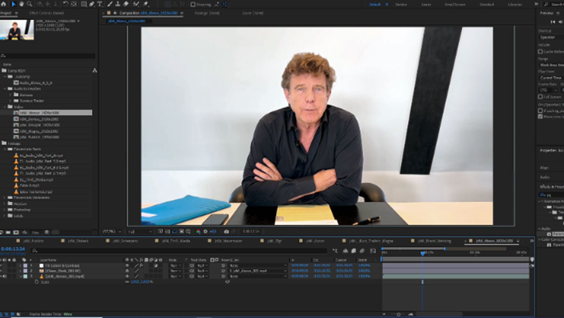
Task: Click the current timecode 0:00:12:24
Action: tap(13, 249)
